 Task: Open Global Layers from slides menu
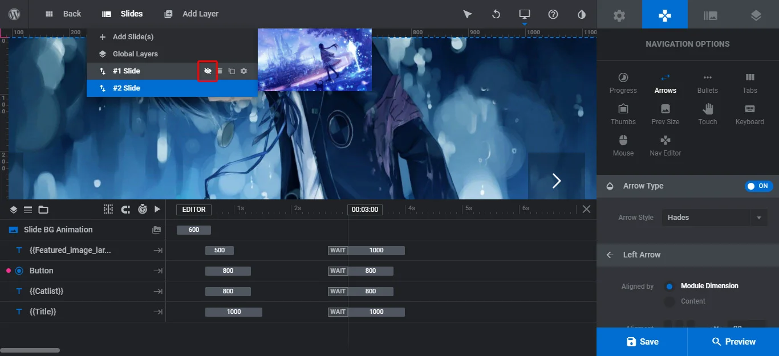click(x=172, y=54)
